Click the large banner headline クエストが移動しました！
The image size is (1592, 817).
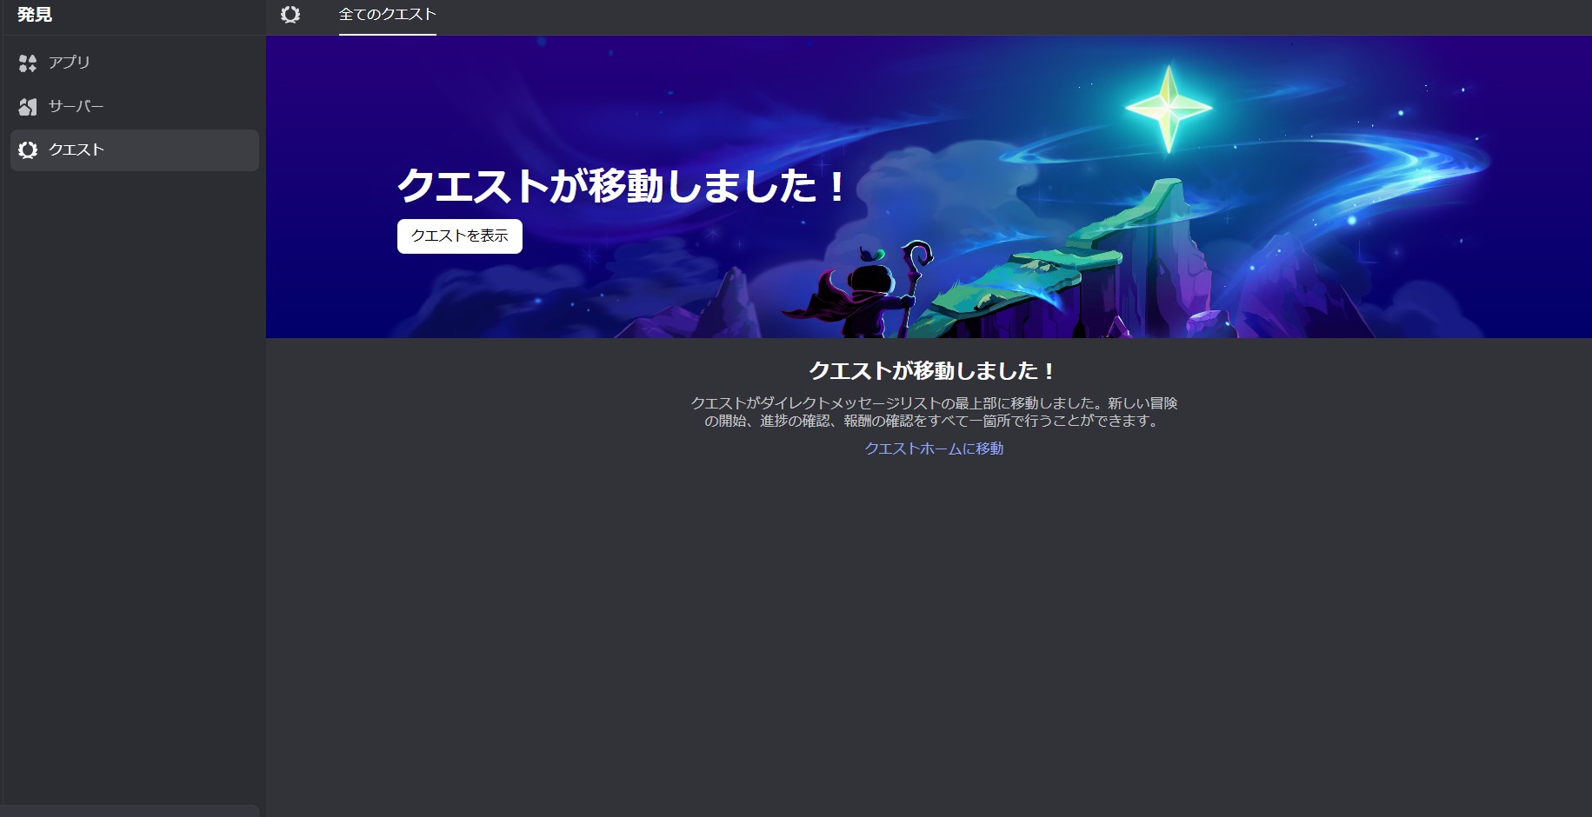pos(621,186)
